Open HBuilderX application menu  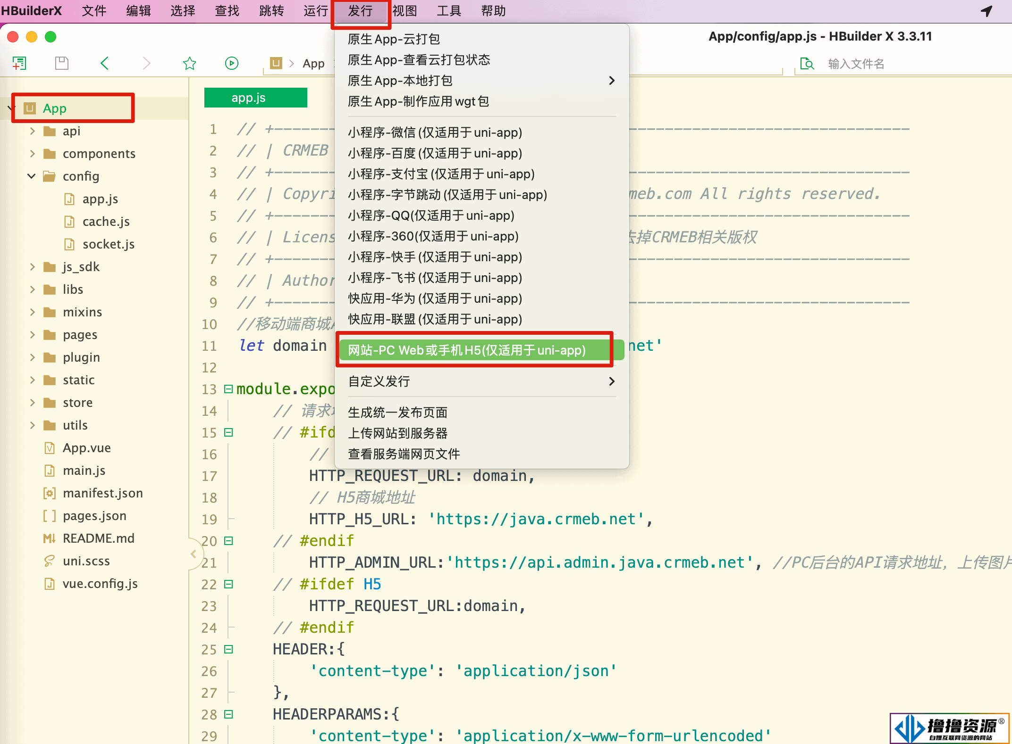[32, 11]
